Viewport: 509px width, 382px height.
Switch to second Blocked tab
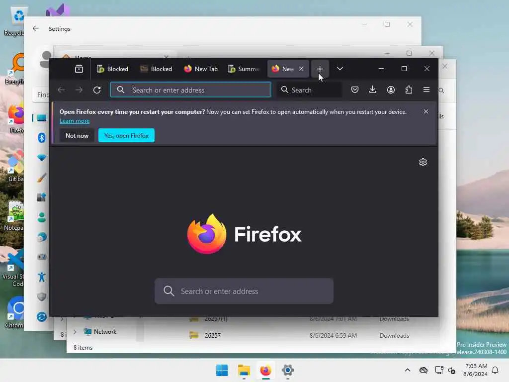pyautogui.click(x=157, y=69)
